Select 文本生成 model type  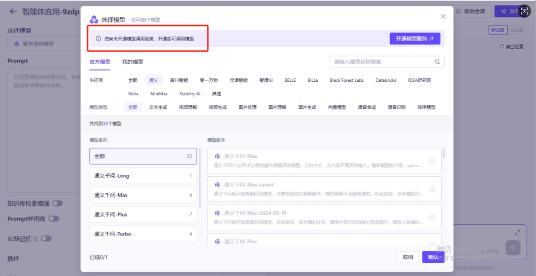click(x=158, y=107)
